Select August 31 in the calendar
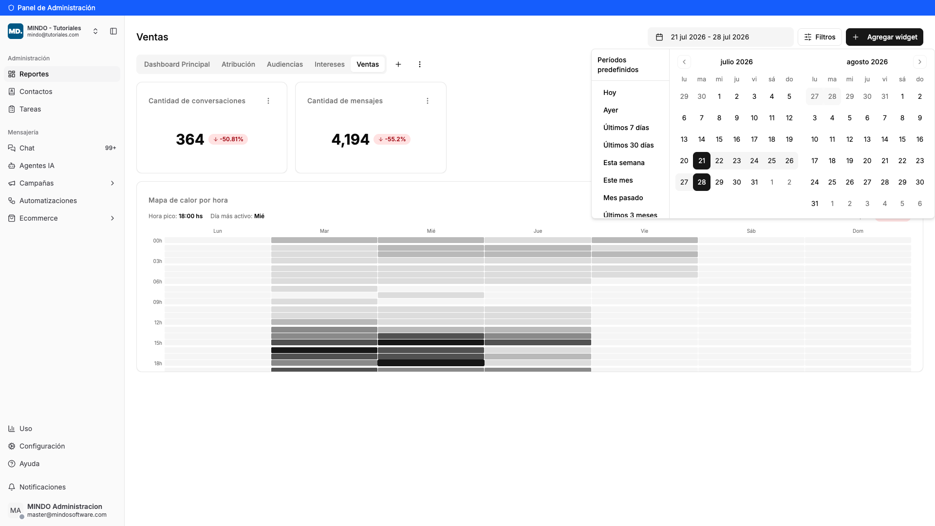 coord(815,204)
